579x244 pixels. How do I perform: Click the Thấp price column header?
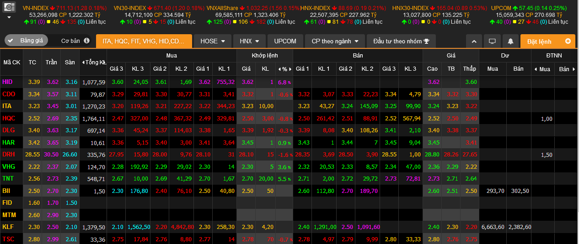pos(470,69)
